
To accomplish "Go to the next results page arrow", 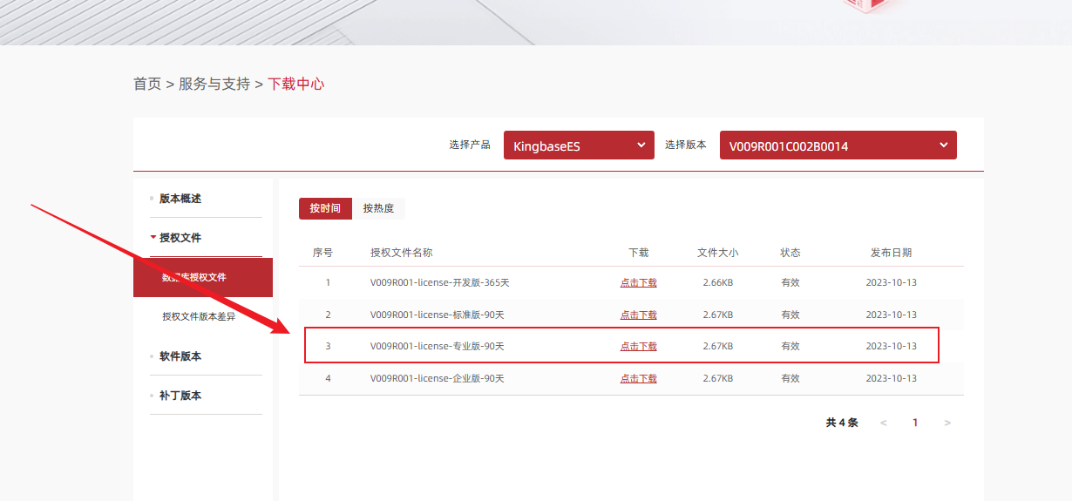I will click(x=947, y=423).
